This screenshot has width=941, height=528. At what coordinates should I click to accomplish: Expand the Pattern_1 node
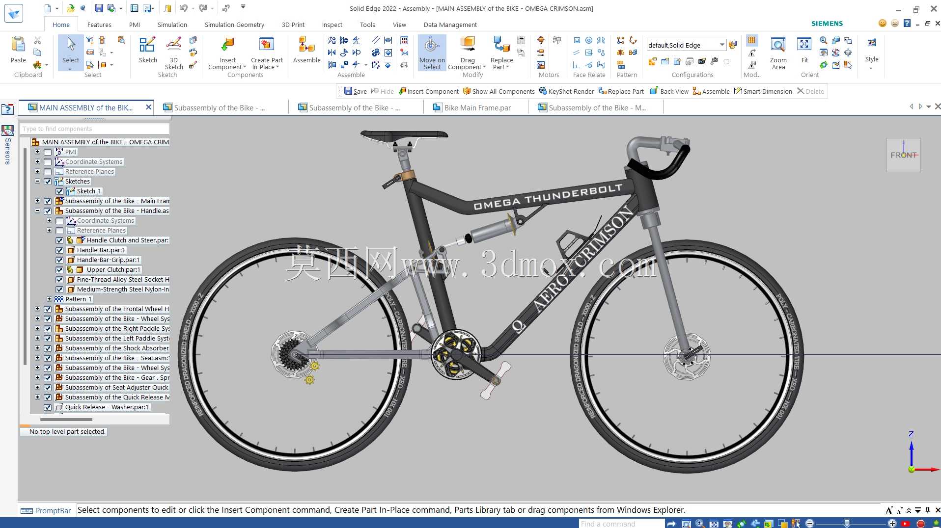click(49, 299)
